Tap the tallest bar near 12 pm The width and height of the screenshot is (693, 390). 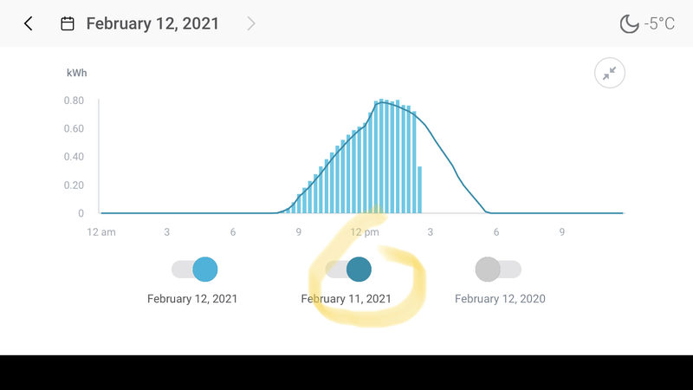[x=382, y=156]
